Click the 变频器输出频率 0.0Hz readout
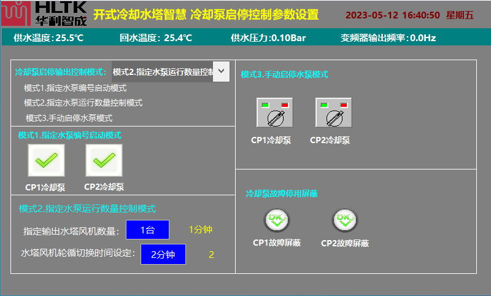The image size is (491, 296). [388, 38]
